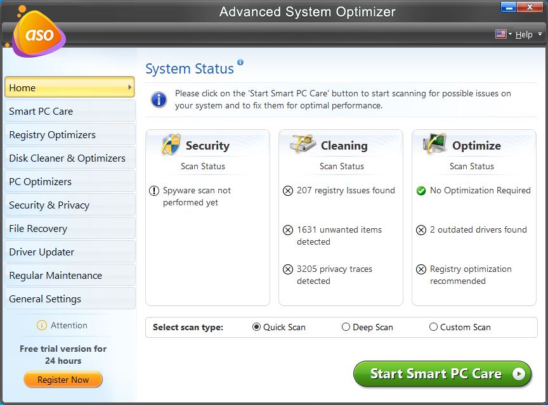548x405 pixels.
Task: Go to Registry Optimizers
Action: pos(70,134)
